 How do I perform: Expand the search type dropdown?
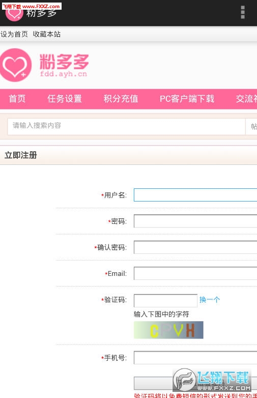(x=251, y=126)
